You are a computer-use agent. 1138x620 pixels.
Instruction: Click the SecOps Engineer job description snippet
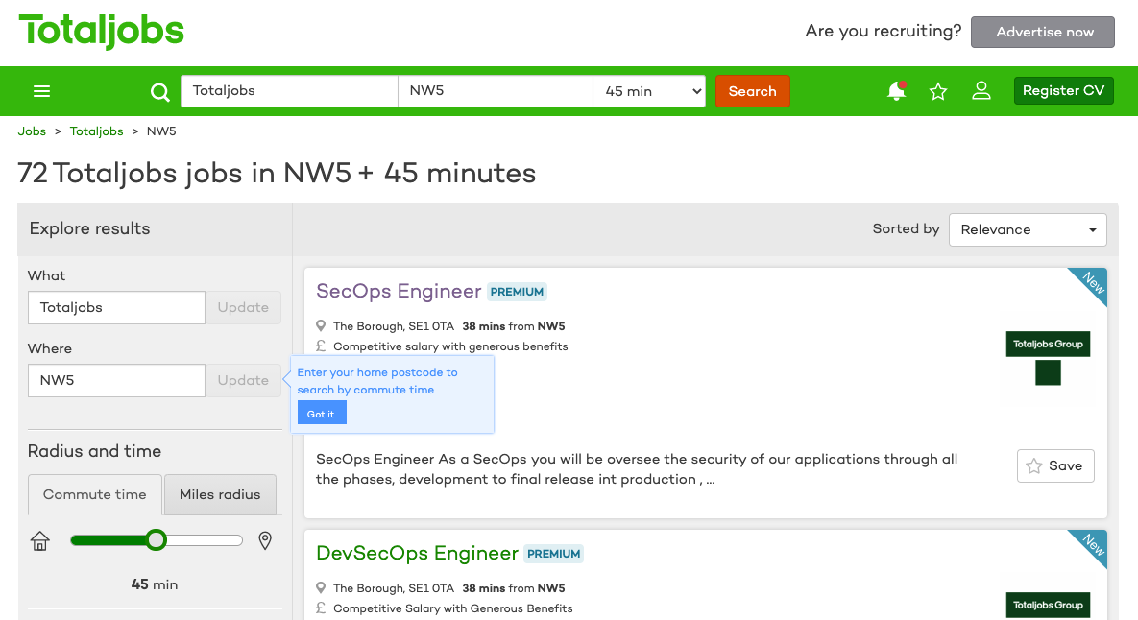click(x=637, y=469)
